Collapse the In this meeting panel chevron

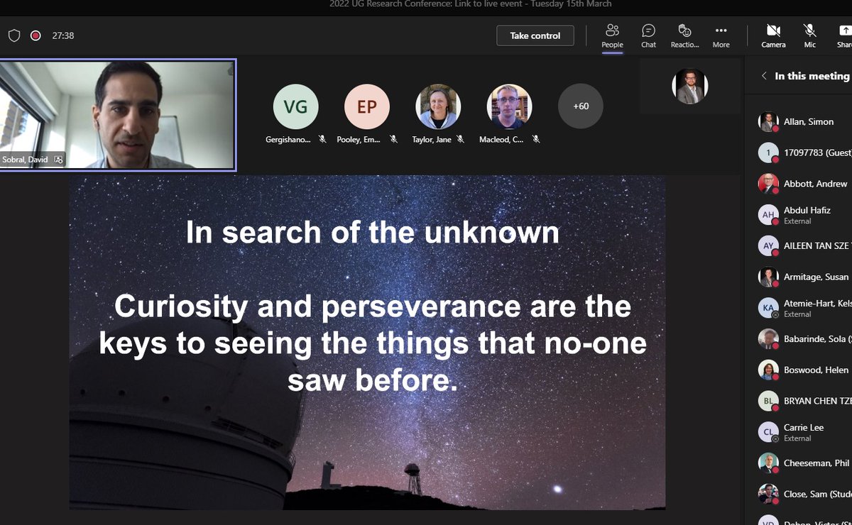click(764, 76)
